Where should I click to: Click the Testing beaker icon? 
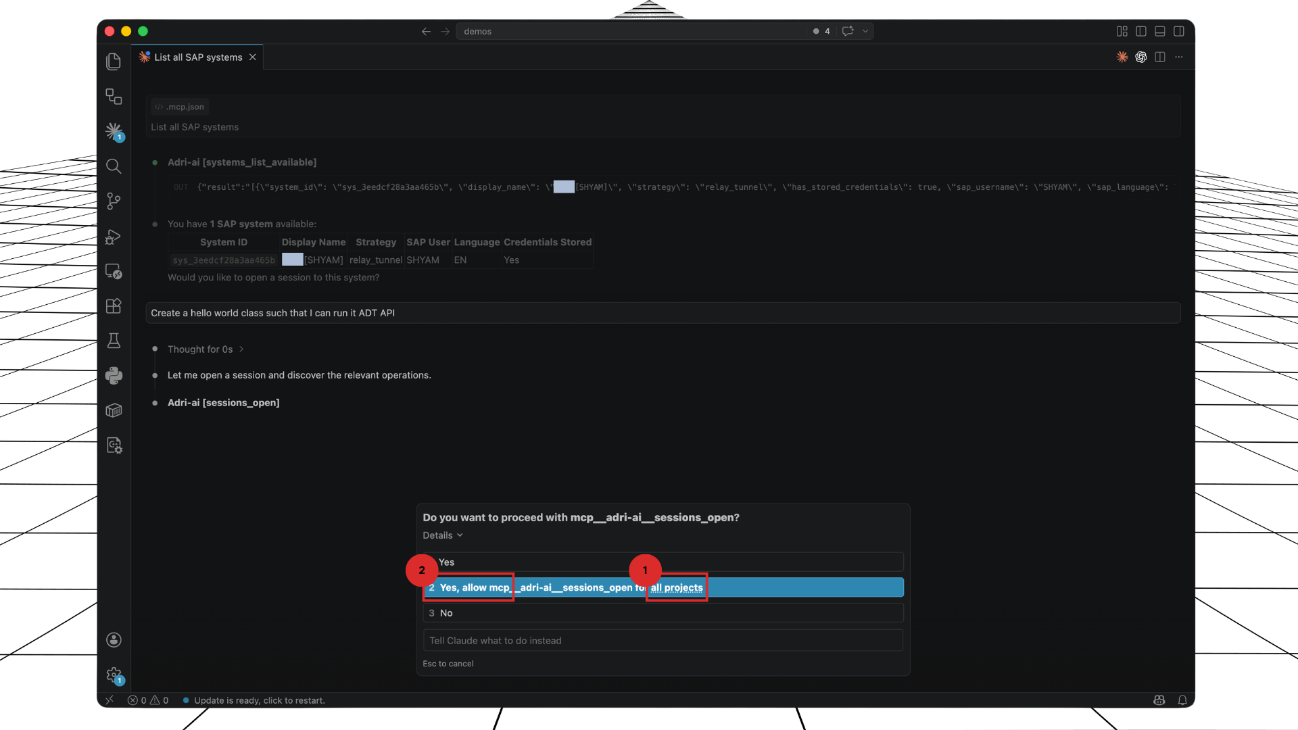tap(114, 341)
